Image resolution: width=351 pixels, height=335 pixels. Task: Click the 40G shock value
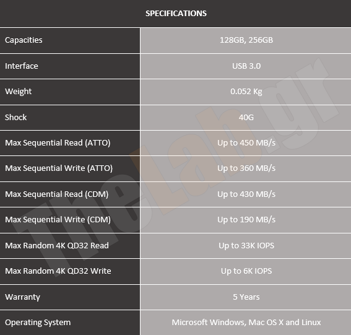(246, 117)
